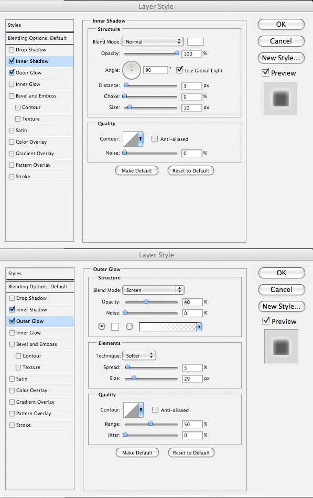Enable Bevel and Emboss in upper dialog

(x=12, y=96)
